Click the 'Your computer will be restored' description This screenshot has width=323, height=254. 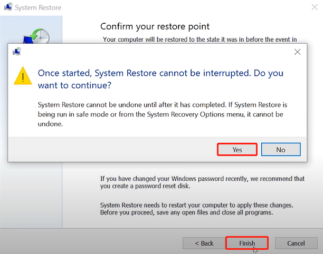pyautogui.click(x=200, y=40)
